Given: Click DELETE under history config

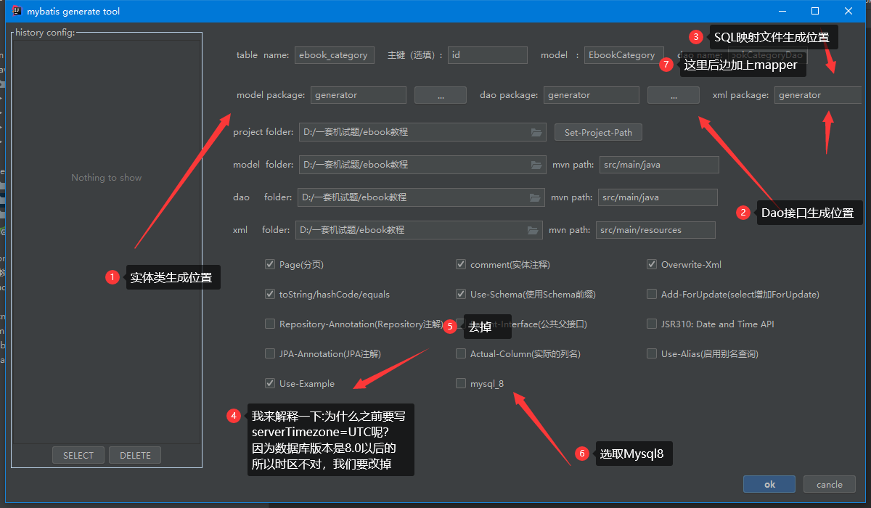Looking at the screenshot, I should (x=135, y=455).
